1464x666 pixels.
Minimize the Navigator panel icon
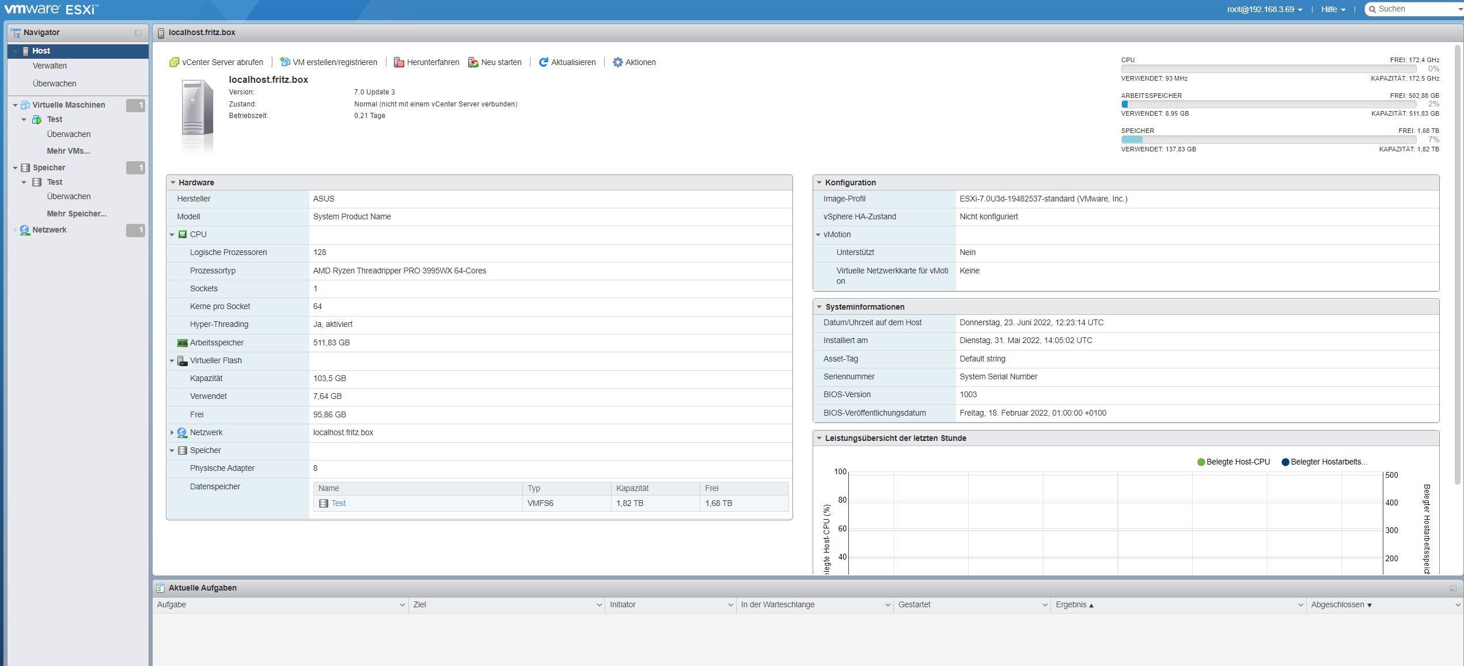point(138,33)
